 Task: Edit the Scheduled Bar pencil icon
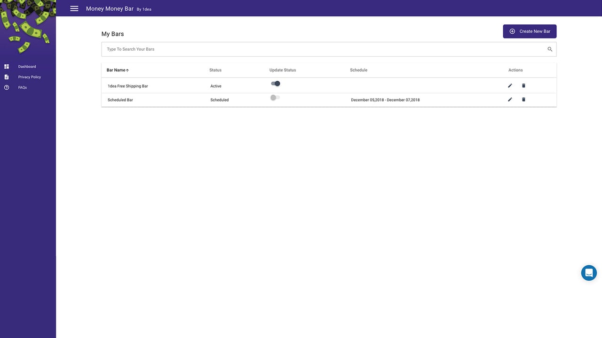510,100
